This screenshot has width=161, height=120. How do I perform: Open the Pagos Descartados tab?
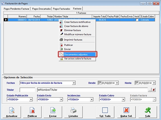point(41,9)
